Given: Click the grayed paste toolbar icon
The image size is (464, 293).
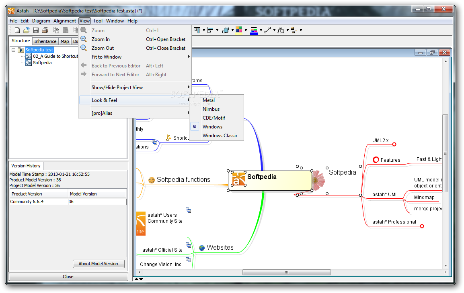Looking at the screenshot, I should (66, 30).
